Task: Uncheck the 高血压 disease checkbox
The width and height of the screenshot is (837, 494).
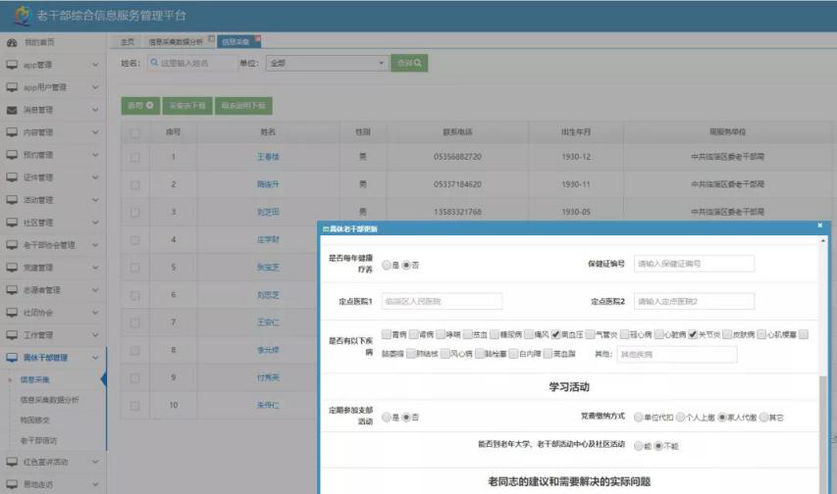Action: [x=556, y=334]
